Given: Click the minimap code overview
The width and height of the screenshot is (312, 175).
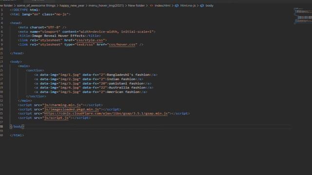Looking at the screenshot, I should click(x=303, y=16).
